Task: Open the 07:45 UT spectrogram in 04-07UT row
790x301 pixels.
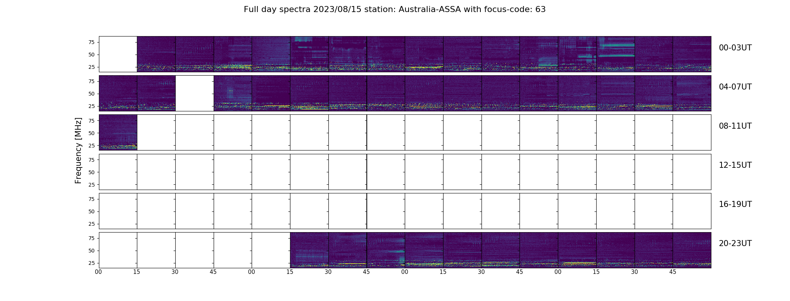Action: (x=692, y=93)
